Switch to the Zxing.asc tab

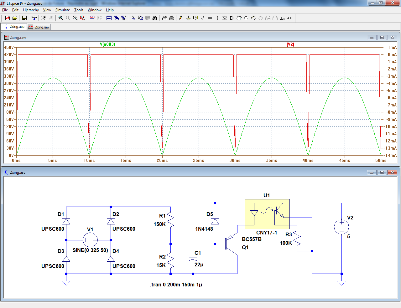coord(14,27)
